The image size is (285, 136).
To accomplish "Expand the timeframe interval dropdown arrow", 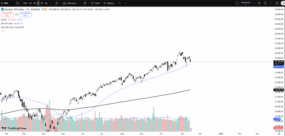I will pyautogui.click(x=51, y=3).
